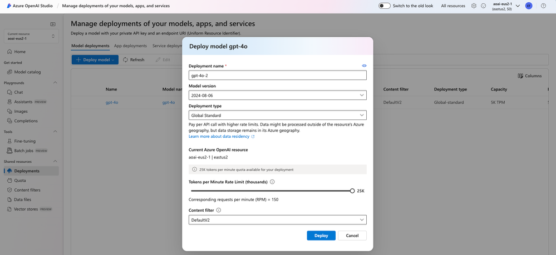Viewport: 556px width, 255px height.
Task: Open the help question mark icon
Action: [x=544, y=6]
